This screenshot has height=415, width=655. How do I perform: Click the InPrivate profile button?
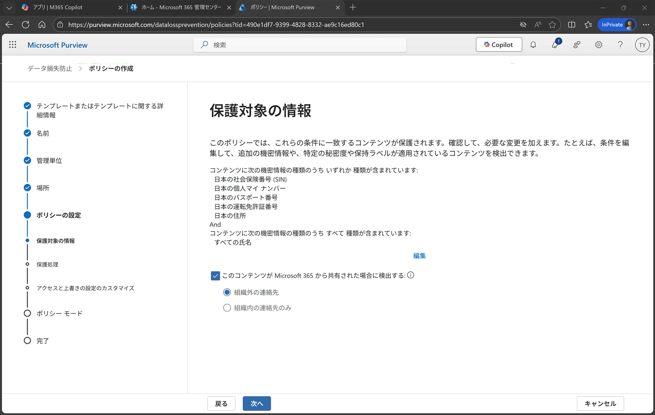point(617,24)
